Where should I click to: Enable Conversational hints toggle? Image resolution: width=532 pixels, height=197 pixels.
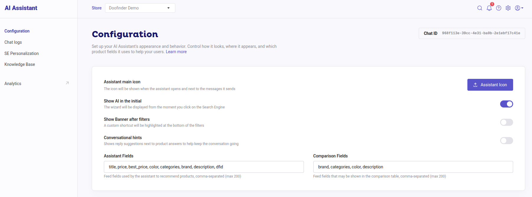[x=506, y=141]
